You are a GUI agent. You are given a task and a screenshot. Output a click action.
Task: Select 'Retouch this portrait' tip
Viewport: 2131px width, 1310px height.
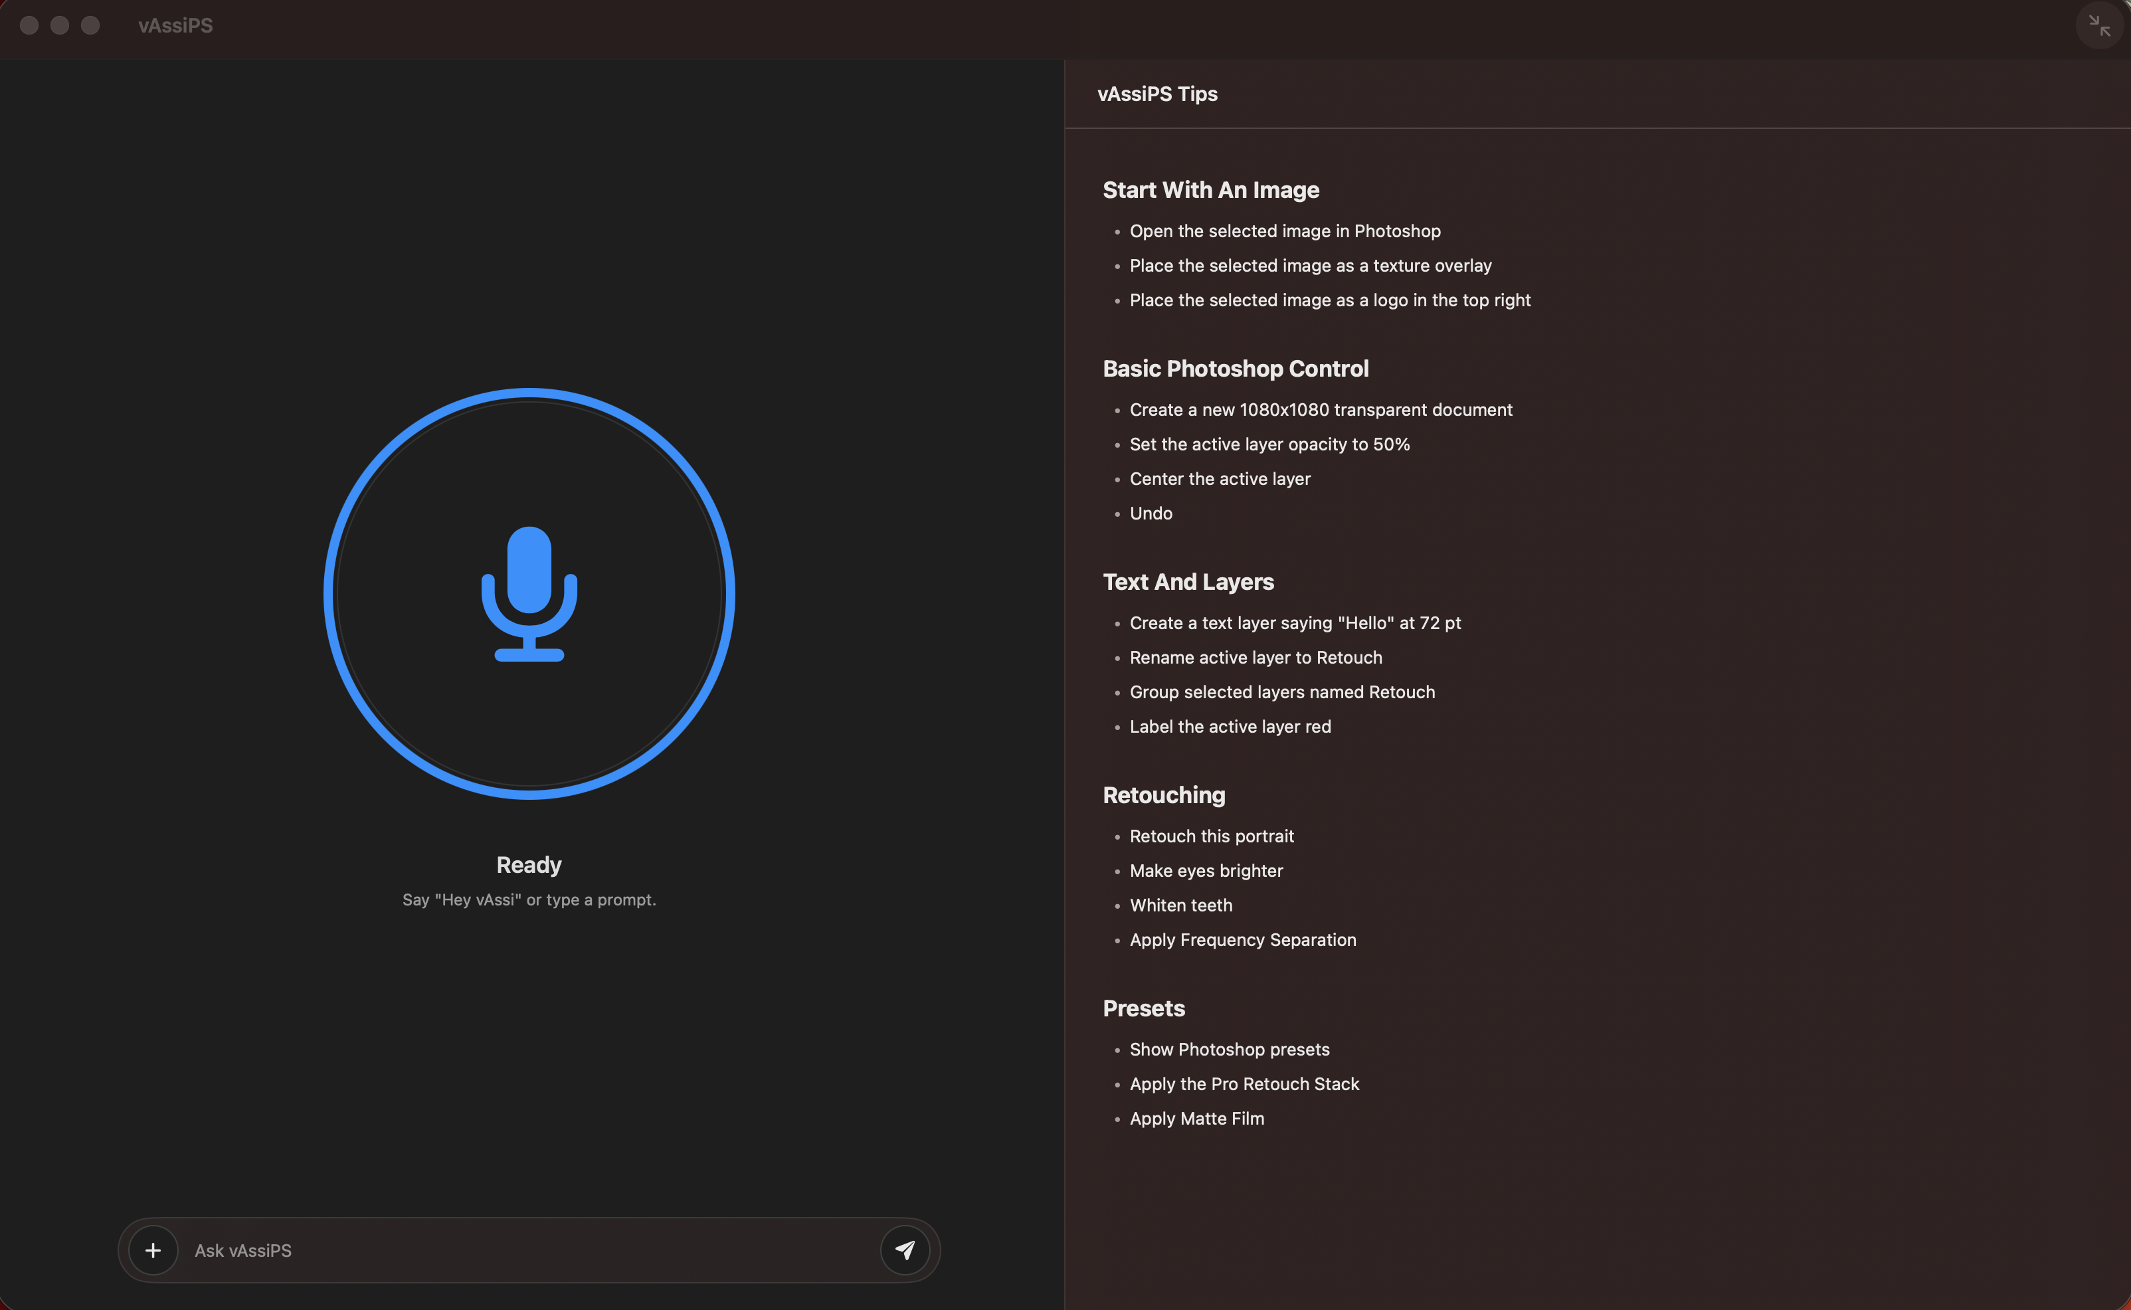1211,836
